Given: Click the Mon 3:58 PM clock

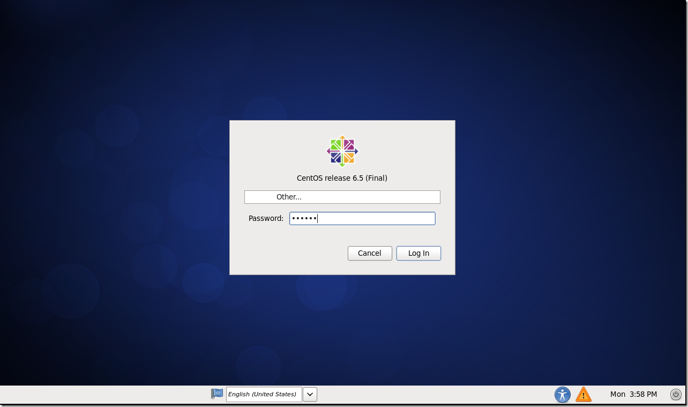Looking at the screenshot, I should [x=633, y=394].
